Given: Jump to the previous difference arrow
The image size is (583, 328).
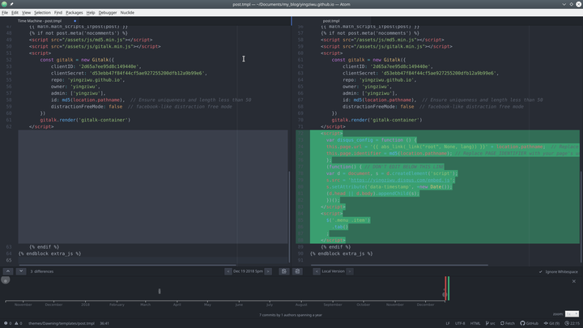Looking at the screenshot, I should tap(8, 271).
